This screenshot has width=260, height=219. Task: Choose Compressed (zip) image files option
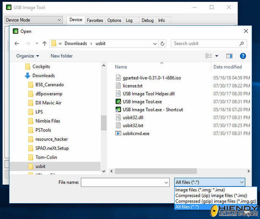(x=211, y=196)
